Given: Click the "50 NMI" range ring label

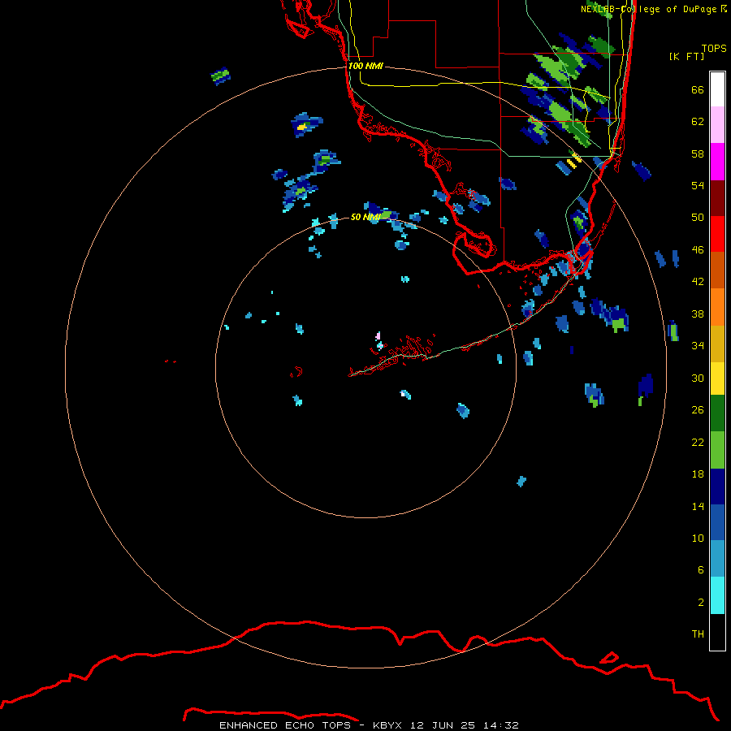Looking at the screenshot, I should click(x=365, y=217).
